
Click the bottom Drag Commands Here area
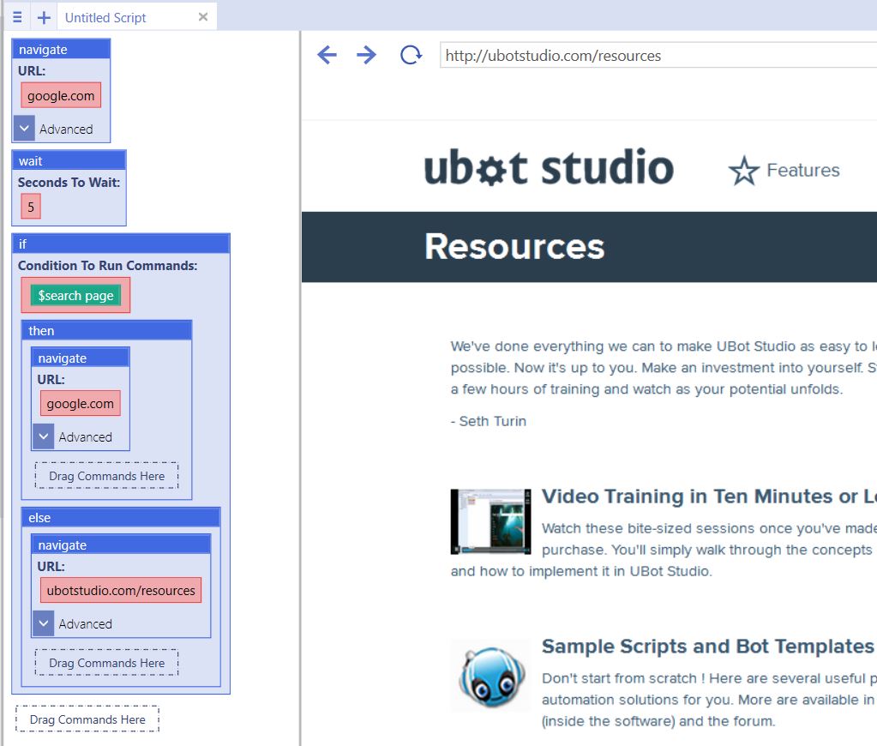87,719
